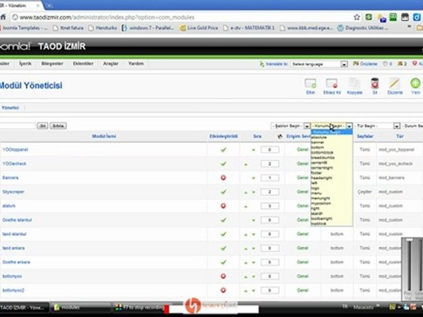This screenshot has height=317, width=423.
Task: Collapse the Konumu Seçin dropdown arrow
Action: [349, 126]
